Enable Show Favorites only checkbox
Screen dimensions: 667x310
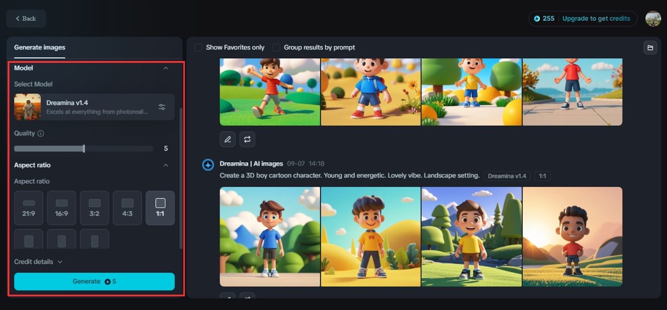click(198, 47)
